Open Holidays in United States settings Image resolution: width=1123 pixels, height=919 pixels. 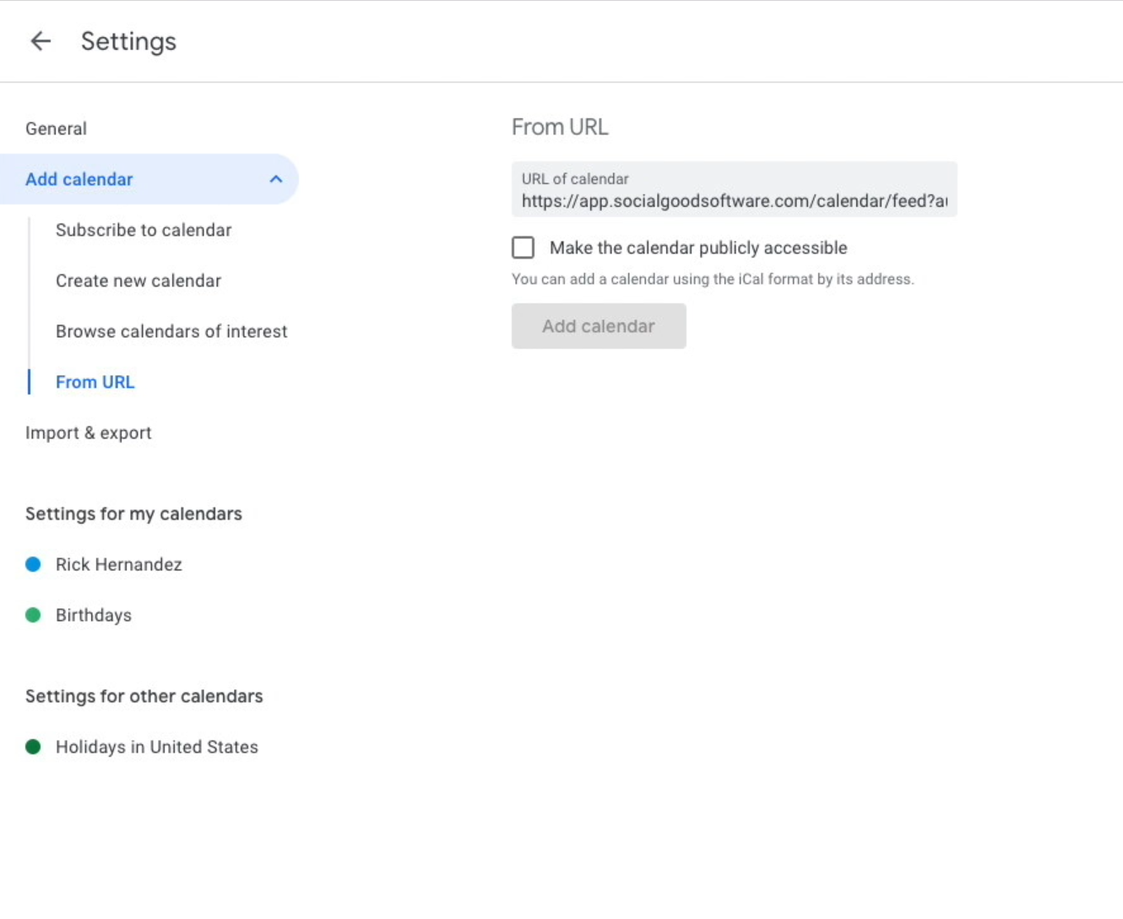click(x=156, y=747)
